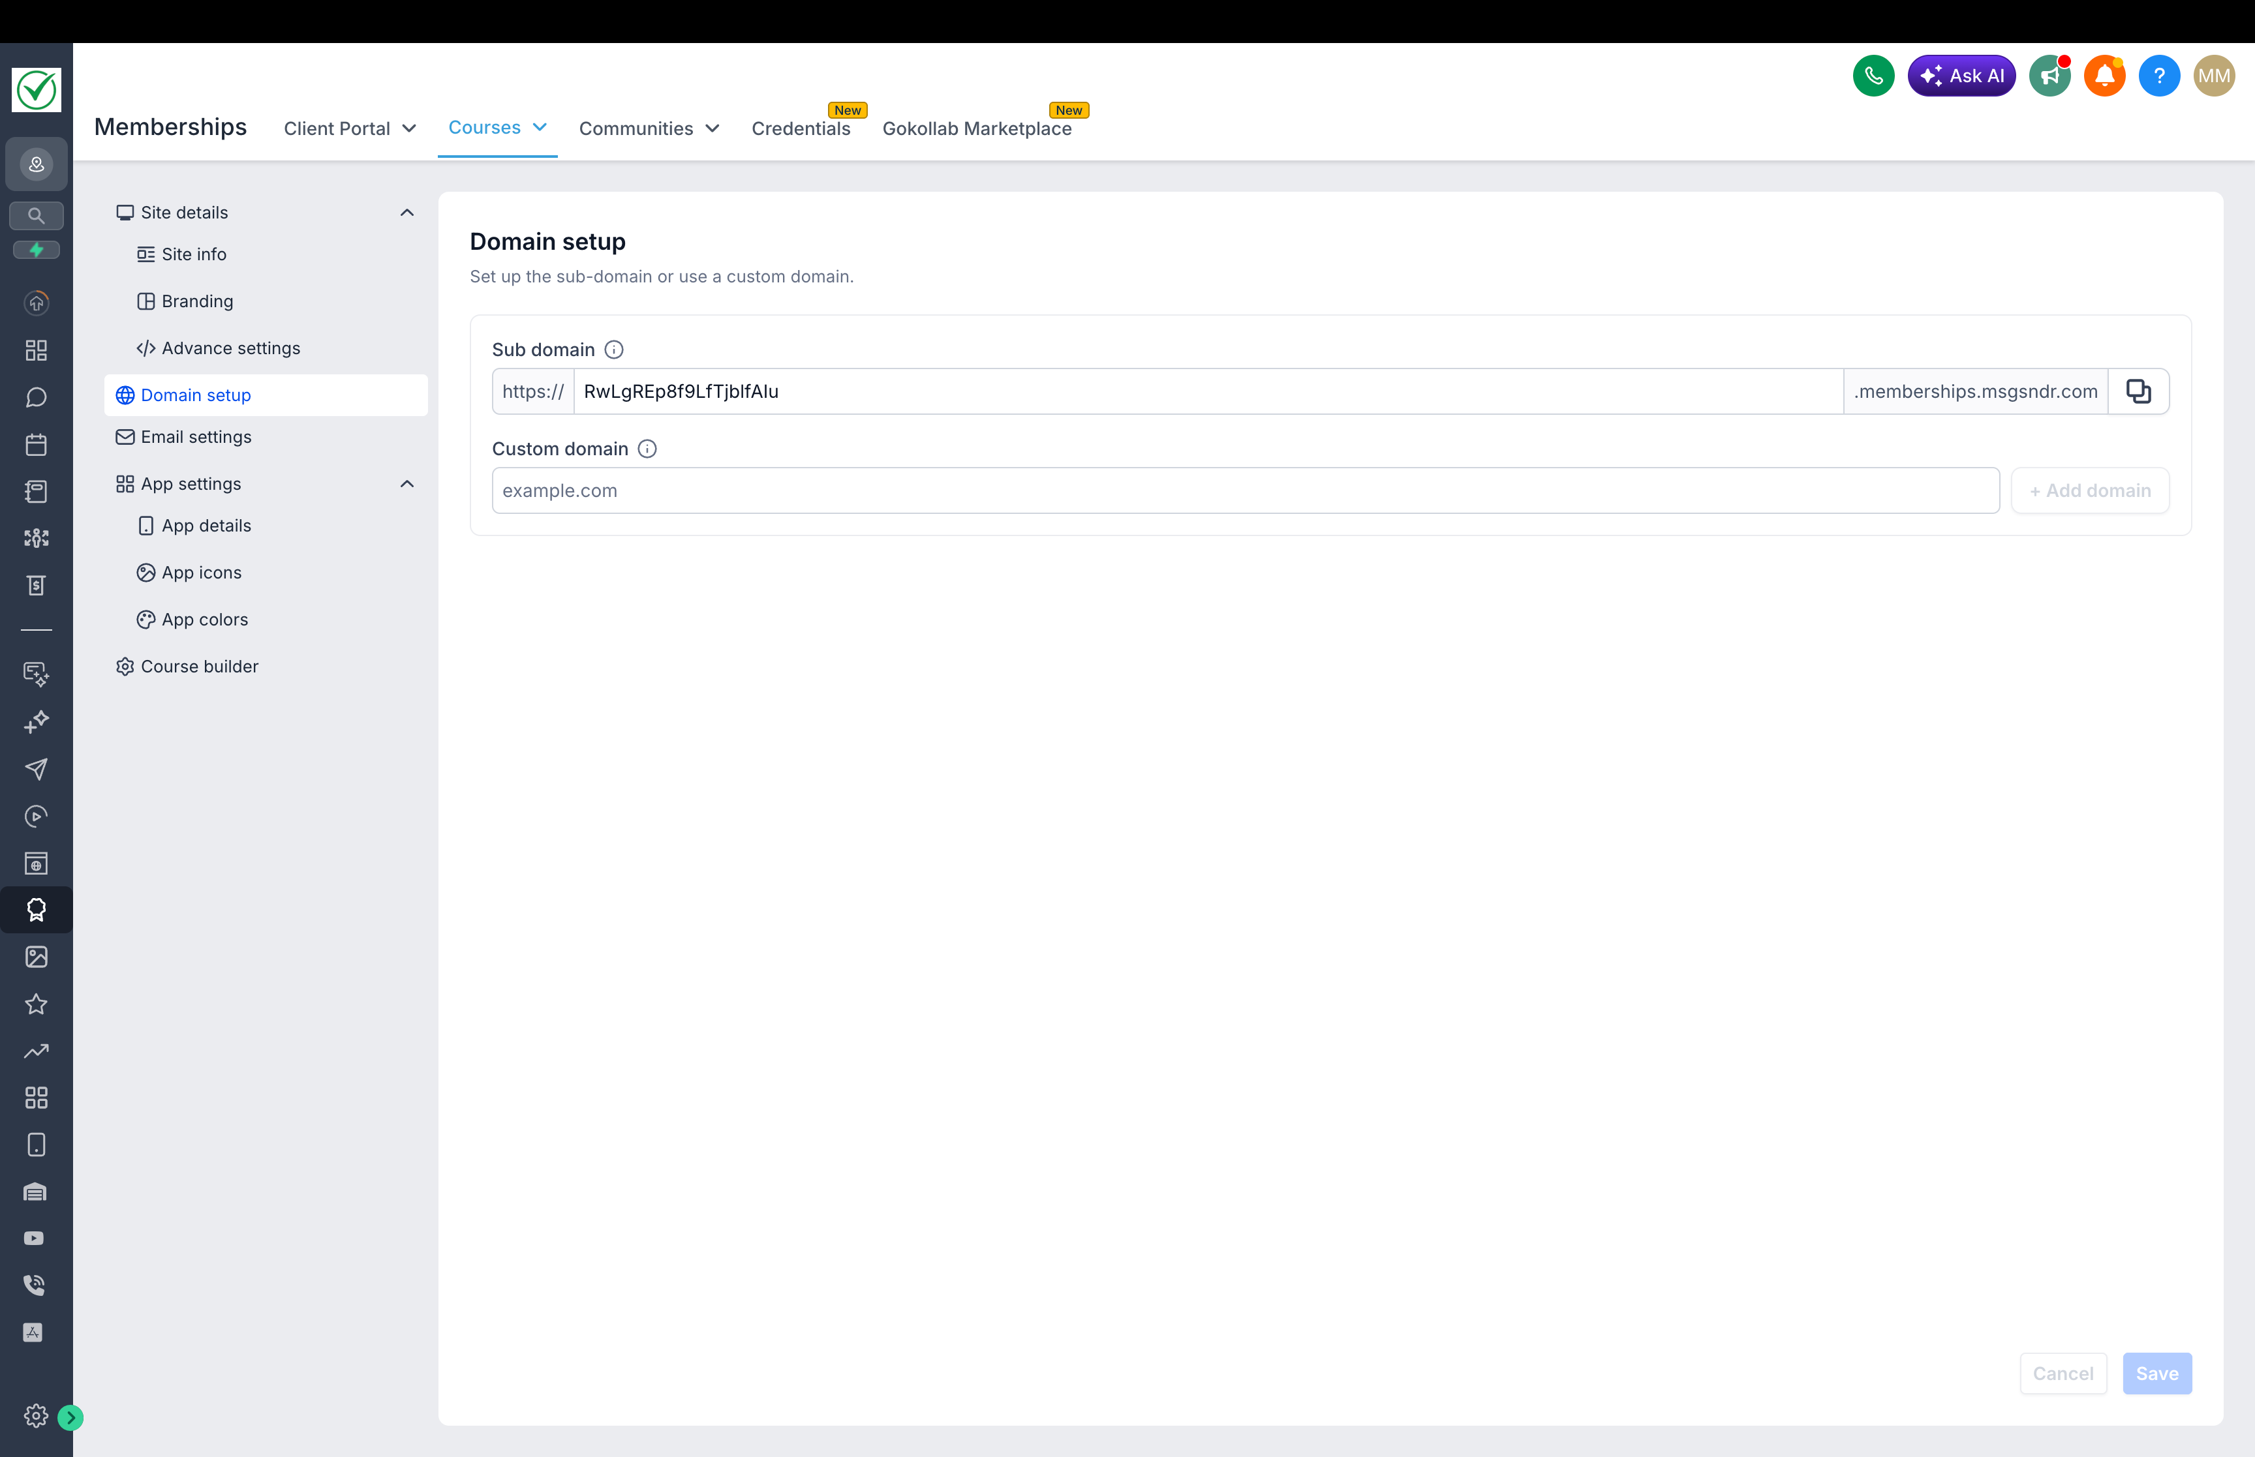
Task: Open the Memberships badge icon in sidebar
Action: (x=36, y=910)
